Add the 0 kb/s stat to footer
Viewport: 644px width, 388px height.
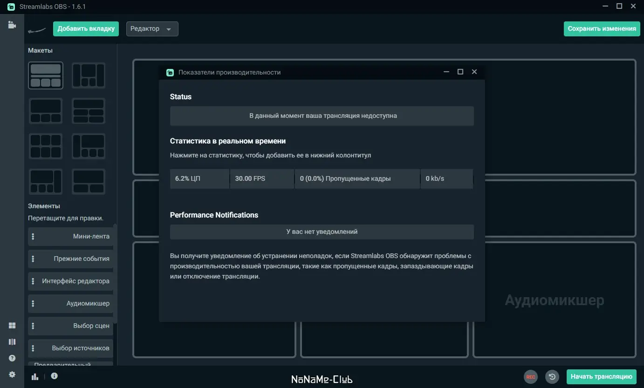447,179
